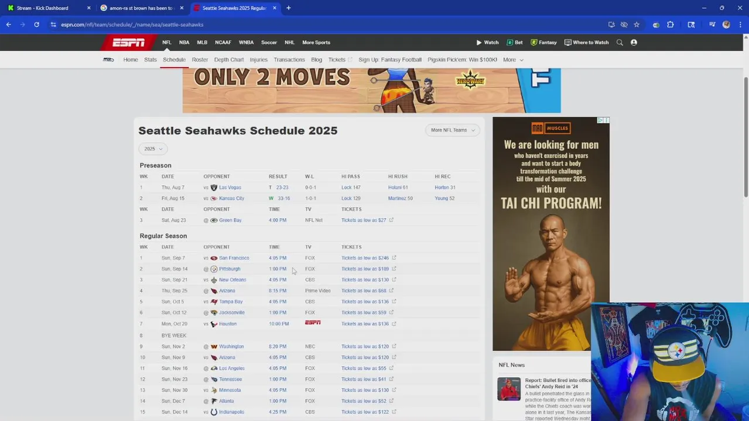The image size is (749, 421).
Task: Click the Seahawks team logo in subnav
Action: [108, 60]
